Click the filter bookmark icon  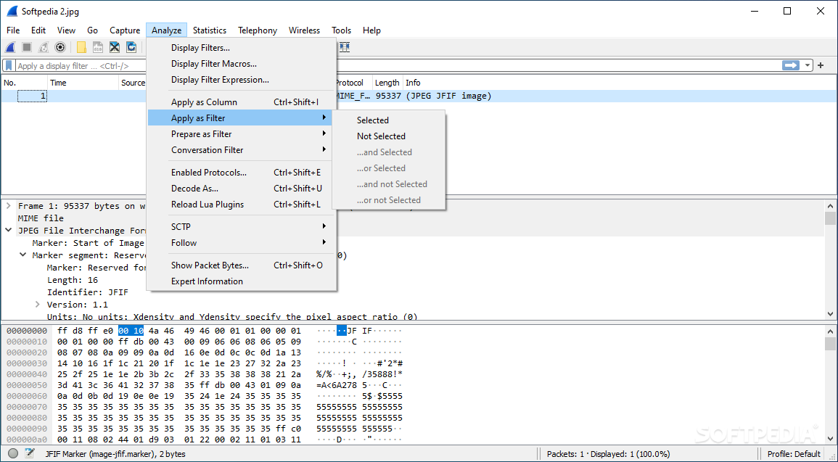(x=9, y=66)
